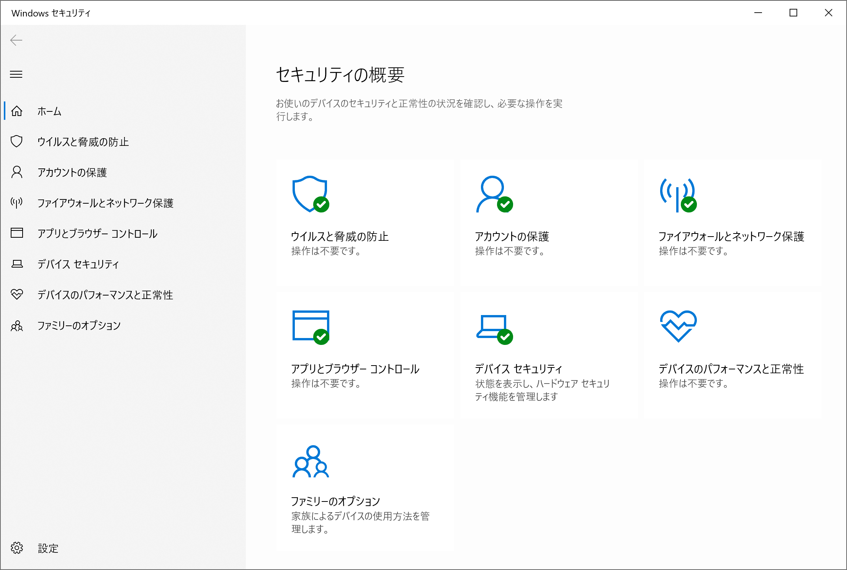Open アプリとブラウザー コントロール tile title
The image size is (847, 570).
[x=355, y=369]
